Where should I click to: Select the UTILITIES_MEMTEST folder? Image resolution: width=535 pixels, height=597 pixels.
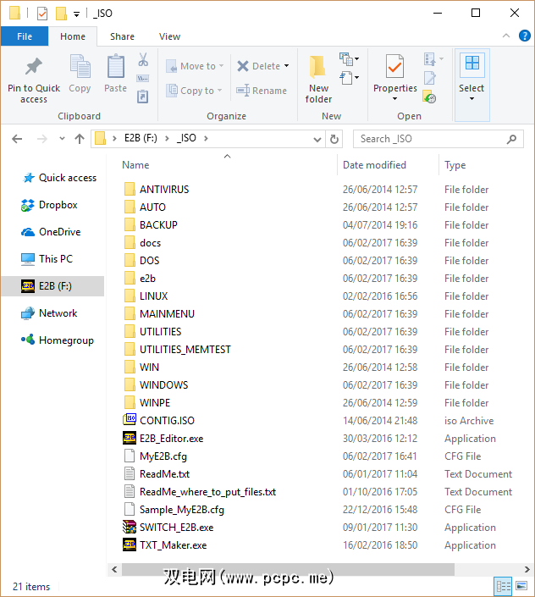coord(177,350)
